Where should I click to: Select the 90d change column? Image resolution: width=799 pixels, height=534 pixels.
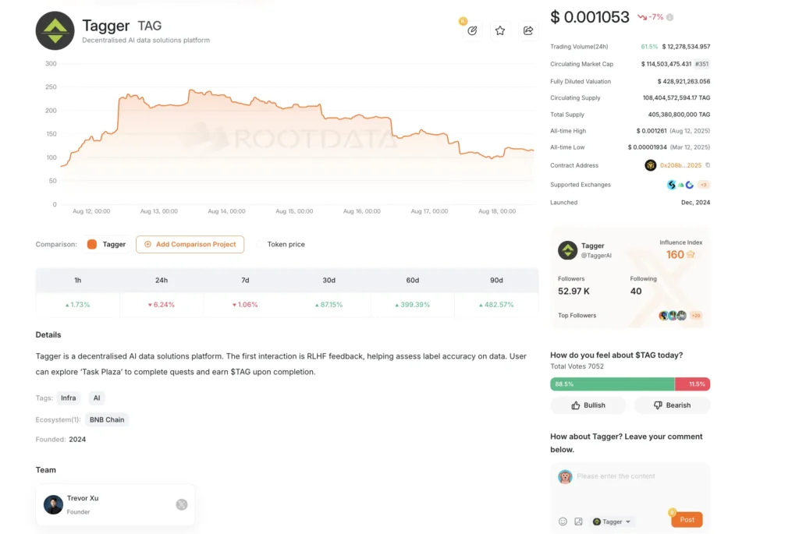click(496, 281)
